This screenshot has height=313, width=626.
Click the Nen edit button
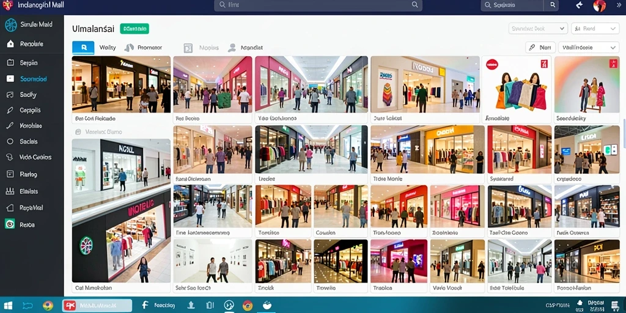click(540, 48)
